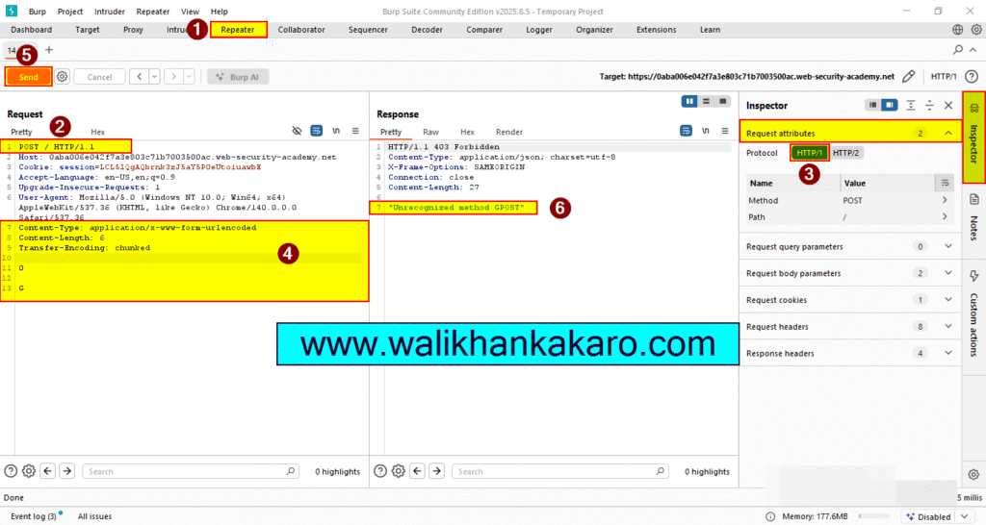Open the Extensions tab
Image resolution: width=986 pixels, height=525 pixels.
click(656, 30)
